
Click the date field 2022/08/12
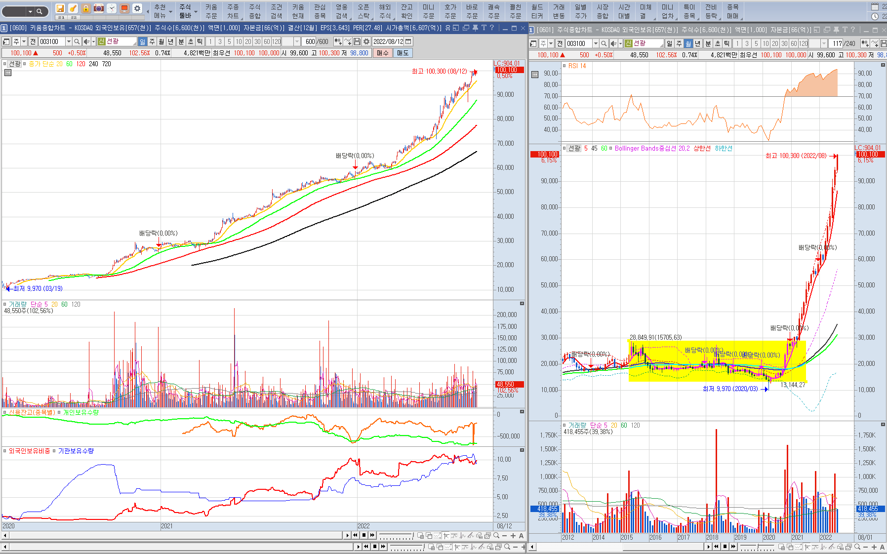(389, 42)
